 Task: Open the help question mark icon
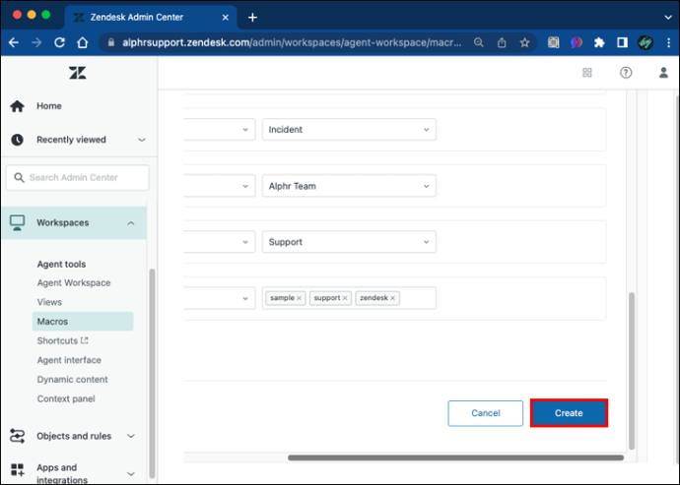tap(626, 73)
